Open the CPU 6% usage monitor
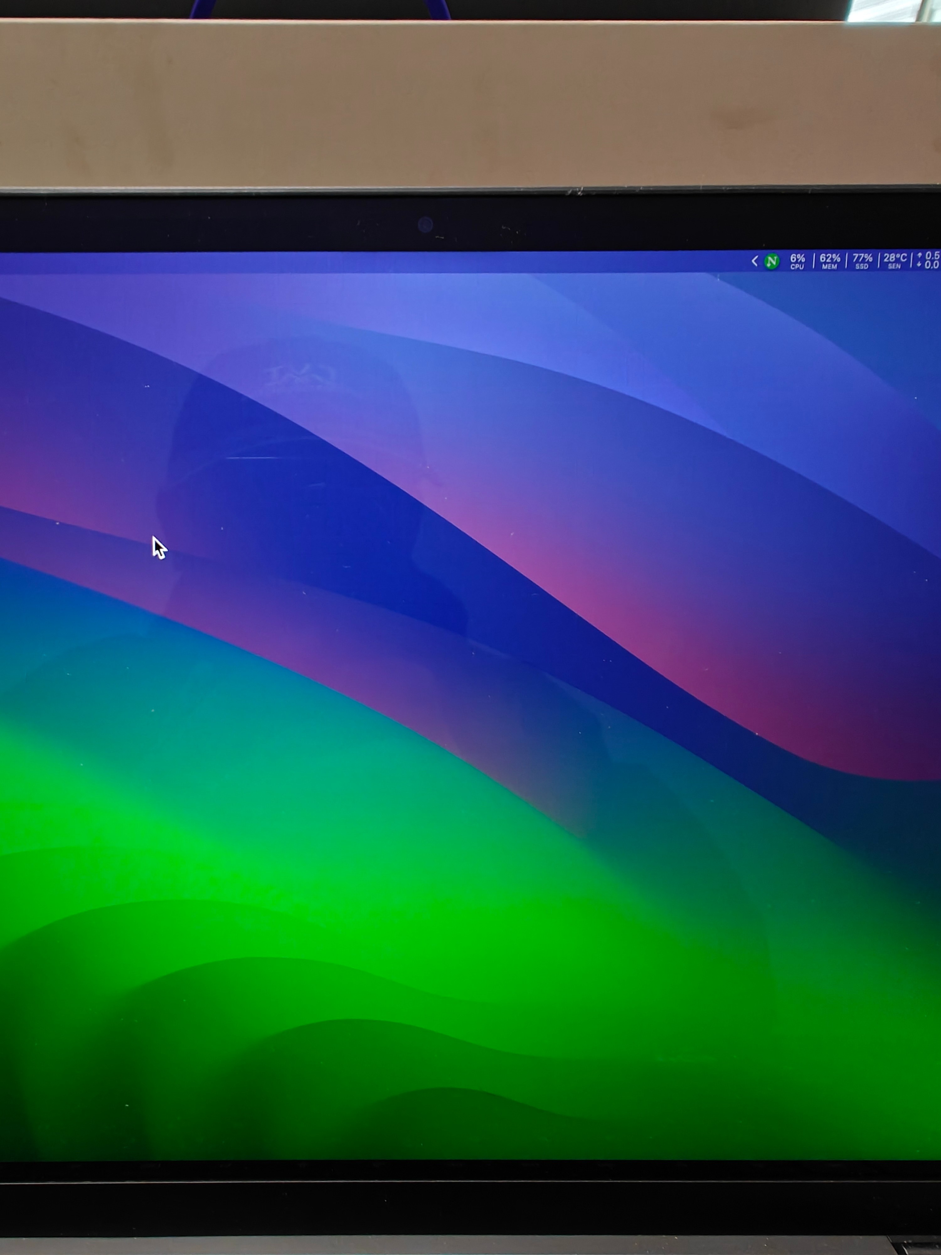This screenshot has height=1255, width=941. pyautogui.click(x=797, y=261)
